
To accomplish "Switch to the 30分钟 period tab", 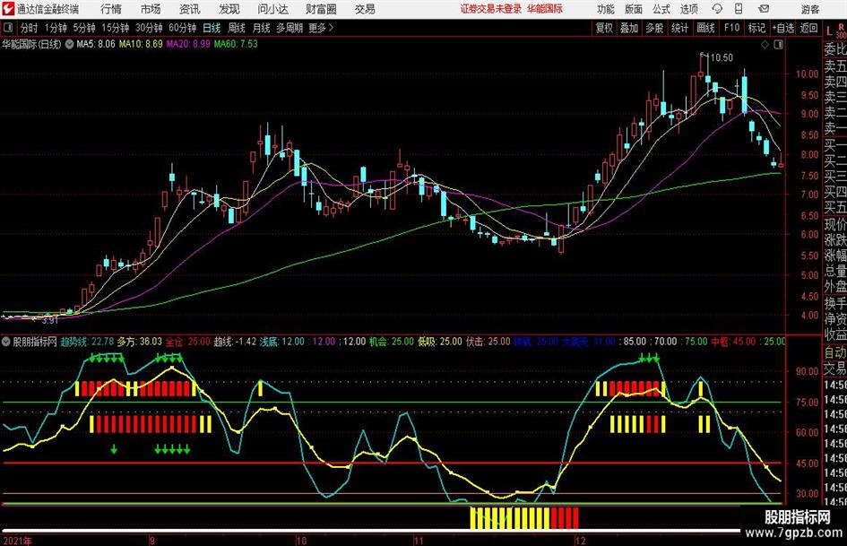I will click(149, 28).
